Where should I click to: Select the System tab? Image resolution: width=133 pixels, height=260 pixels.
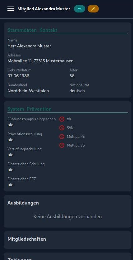pos(16,109)
